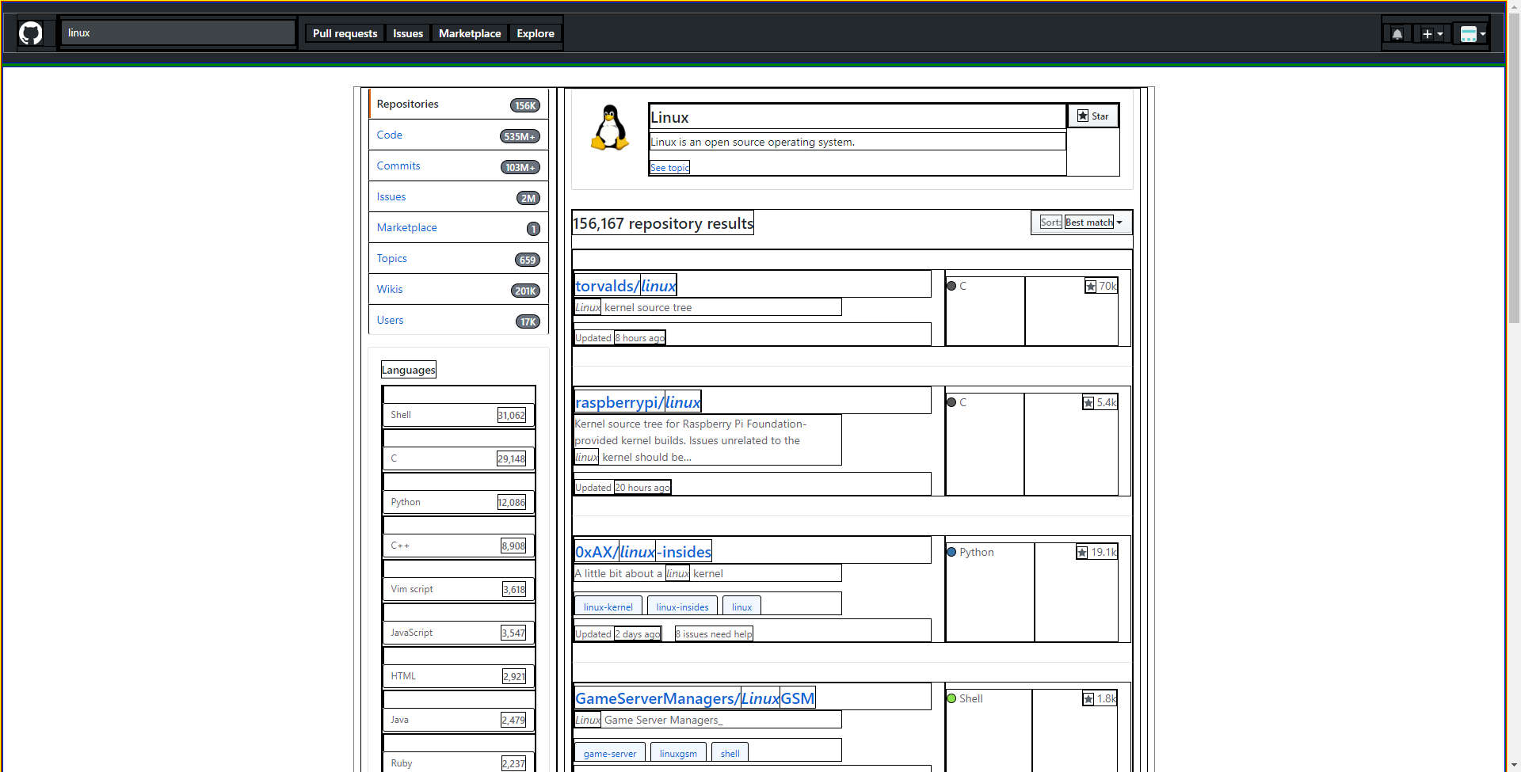This screenshot has height=772, width=1521.
Task: Focus the search field containing linux
Action: pos(178,33)
